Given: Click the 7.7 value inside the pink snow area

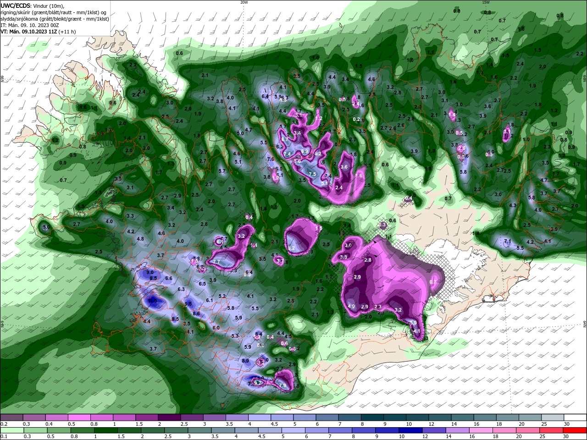Looking at the screenshot, I should 217,262.
